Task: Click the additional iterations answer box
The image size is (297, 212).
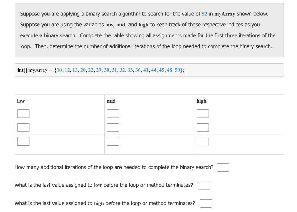Action: tap(223, 167)
